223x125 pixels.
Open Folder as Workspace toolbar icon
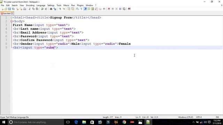click(x=100, y=9)
